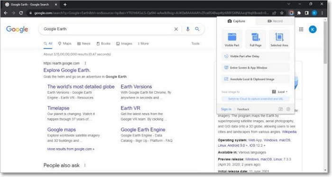The height and width of the screenshot is (177, 332).
Task: Go back to the previous page
Action: (6, 13)
